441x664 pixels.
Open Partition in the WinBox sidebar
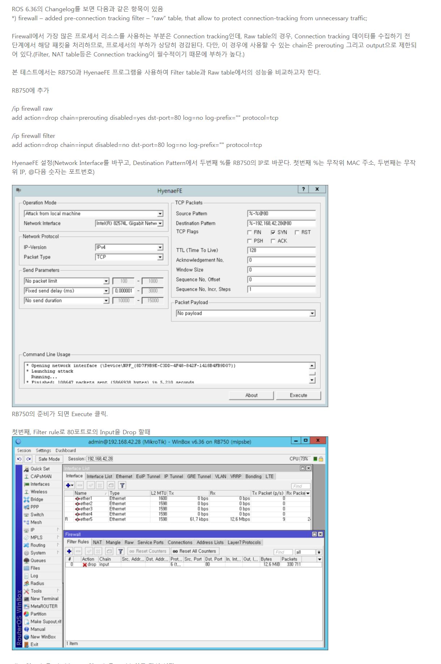[x=38, y=614]
